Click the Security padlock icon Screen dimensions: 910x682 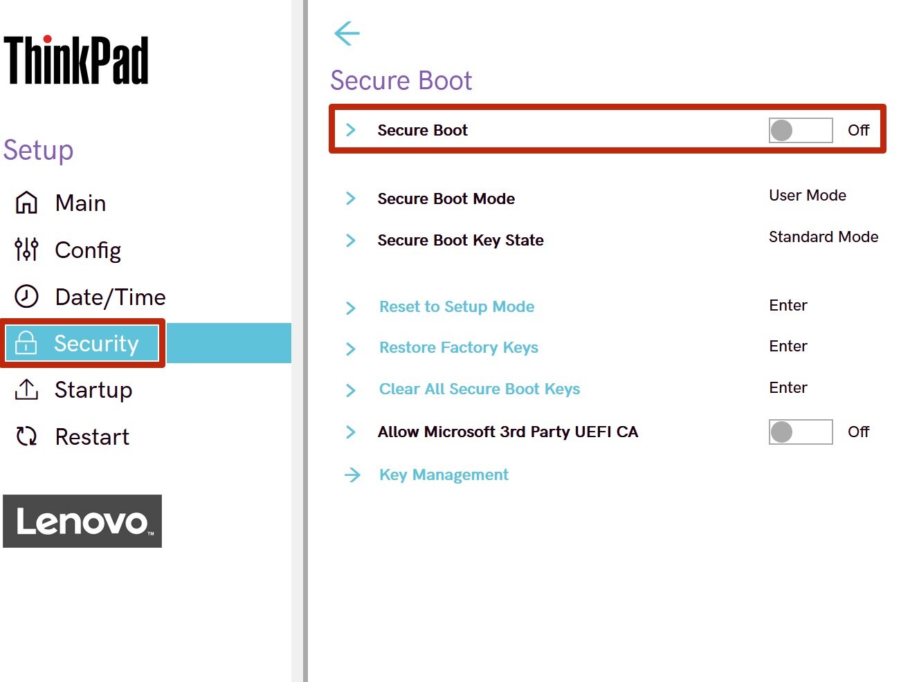[26, 343]
